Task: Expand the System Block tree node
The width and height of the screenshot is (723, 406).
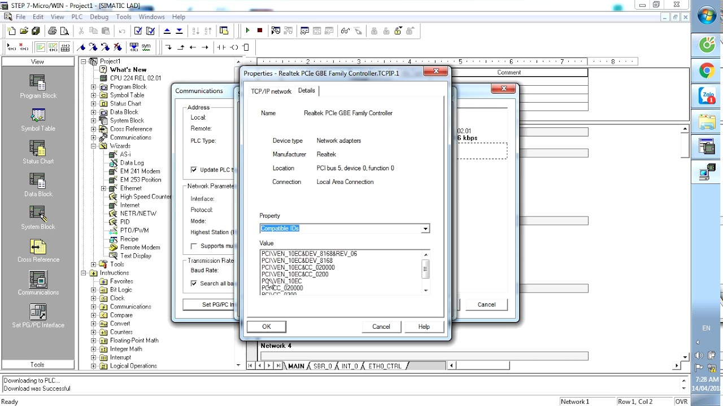Action: tap(94, 121)
